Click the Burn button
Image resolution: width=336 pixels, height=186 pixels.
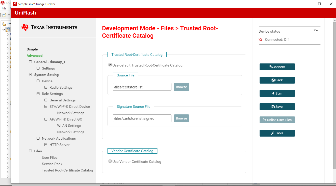point(277,93)
